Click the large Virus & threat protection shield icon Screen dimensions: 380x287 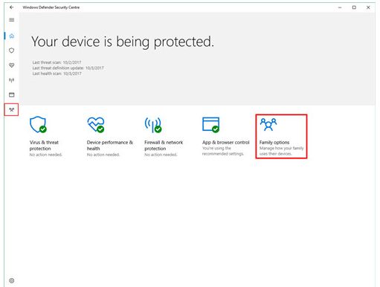[x=38, y=124]
